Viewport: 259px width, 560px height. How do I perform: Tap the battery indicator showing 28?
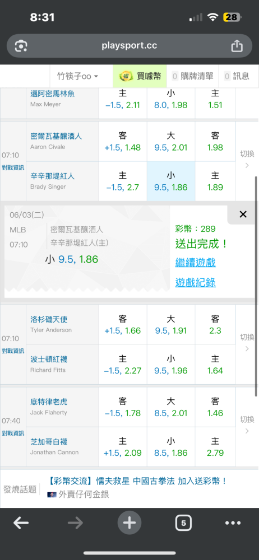pos(232,17)
